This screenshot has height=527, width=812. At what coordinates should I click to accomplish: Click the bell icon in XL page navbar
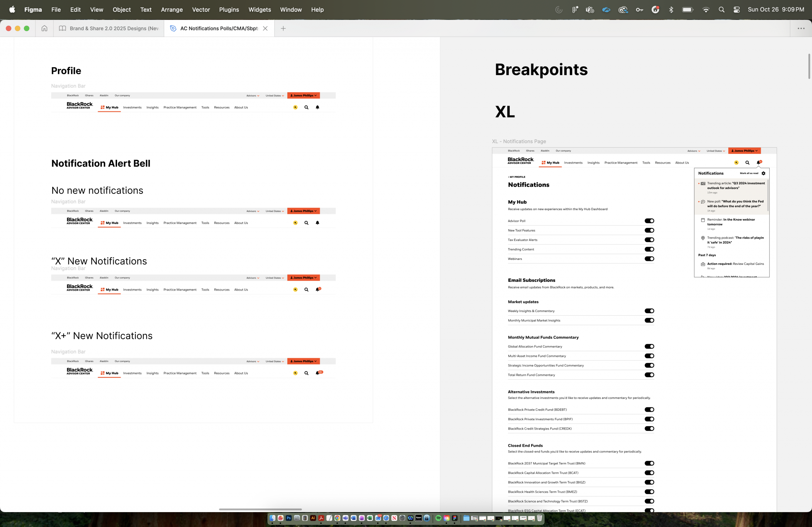click(x=759, y=162)
